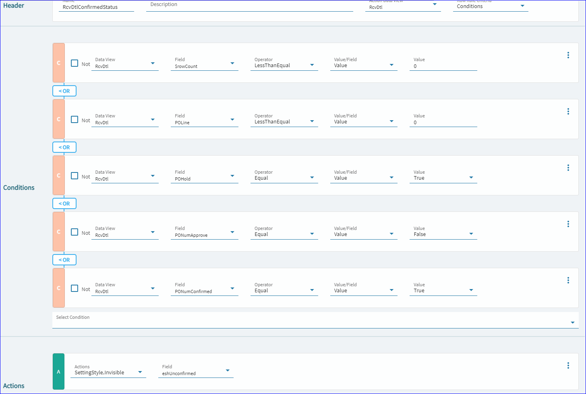586x394 pixels.
Task: Open options menu for PONumApprove condition
Action: (x=568, y=224)
